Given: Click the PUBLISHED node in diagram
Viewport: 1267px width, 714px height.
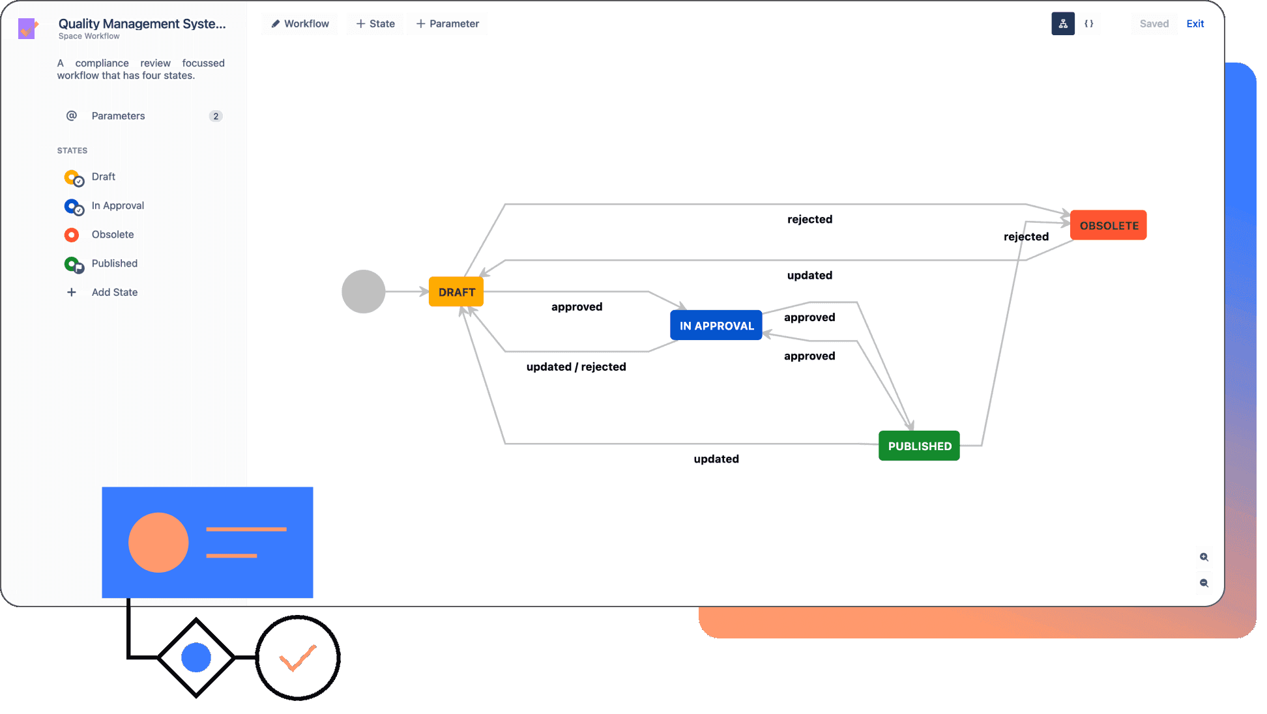Looking at the screenshot, I should [919, 445].
